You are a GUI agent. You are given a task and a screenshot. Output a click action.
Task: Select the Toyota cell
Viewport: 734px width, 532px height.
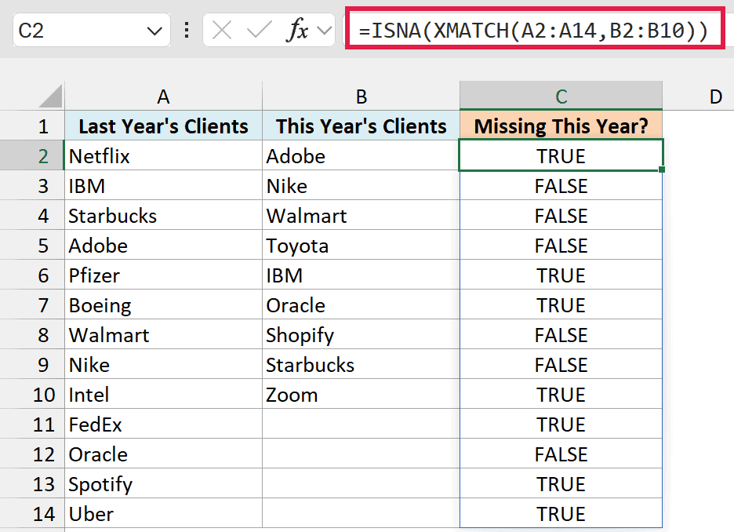tap(361, 245)
